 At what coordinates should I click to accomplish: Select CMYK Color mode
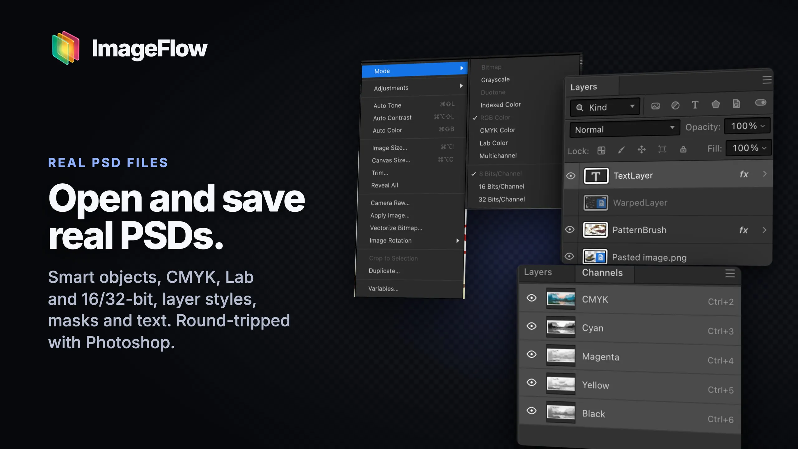pos(497,130)
